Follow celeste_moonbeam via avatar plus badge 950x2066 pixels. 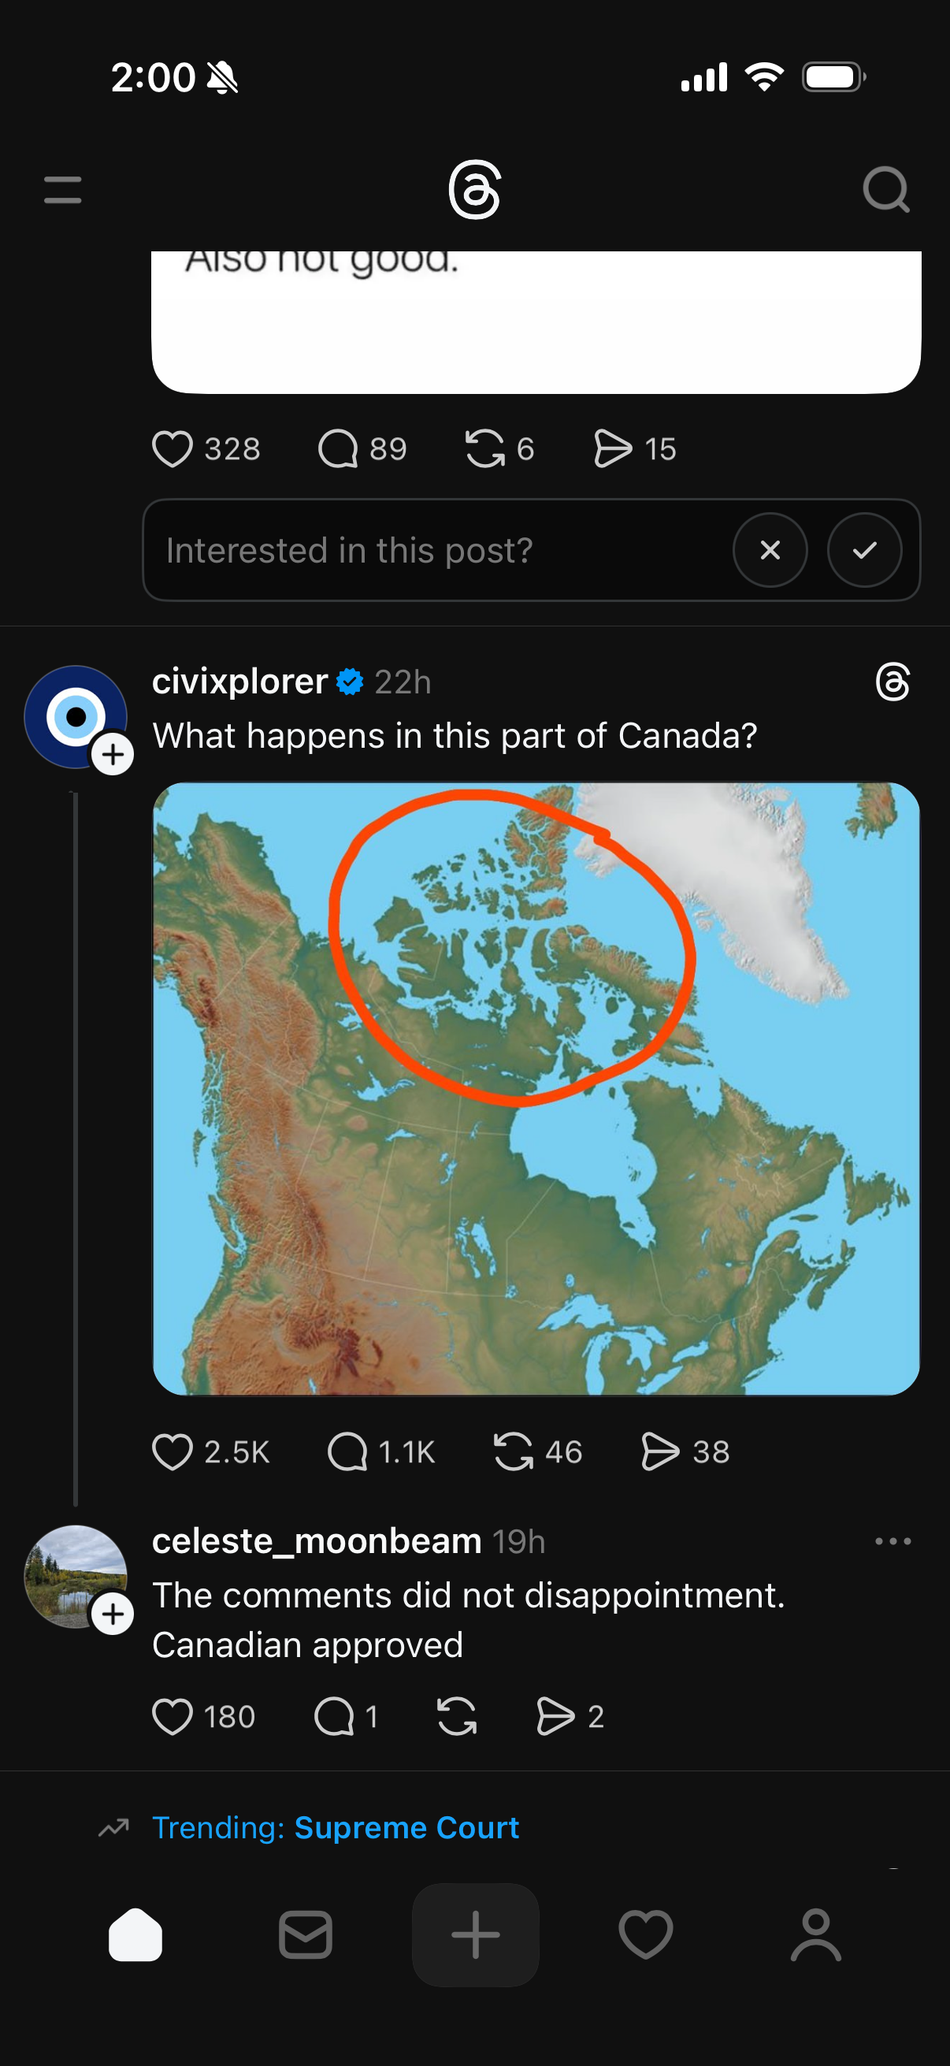coord(113,1614)
